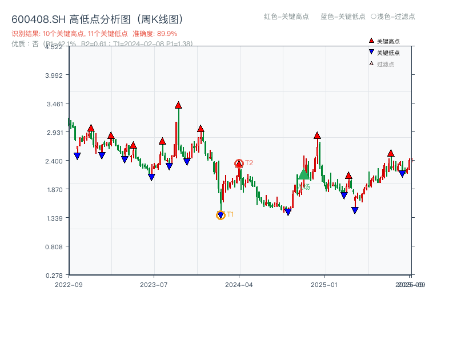Viewport: 457px width, 343px height.
Task: Click x-axis date label 2022-09
Action: click(69, 285)
